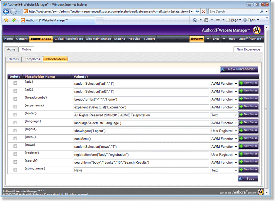Open the type dropdown for {search}
Image resolution: width=278 pixels, height=204 pixels.
pyautogui.click(x=224, y=163)
